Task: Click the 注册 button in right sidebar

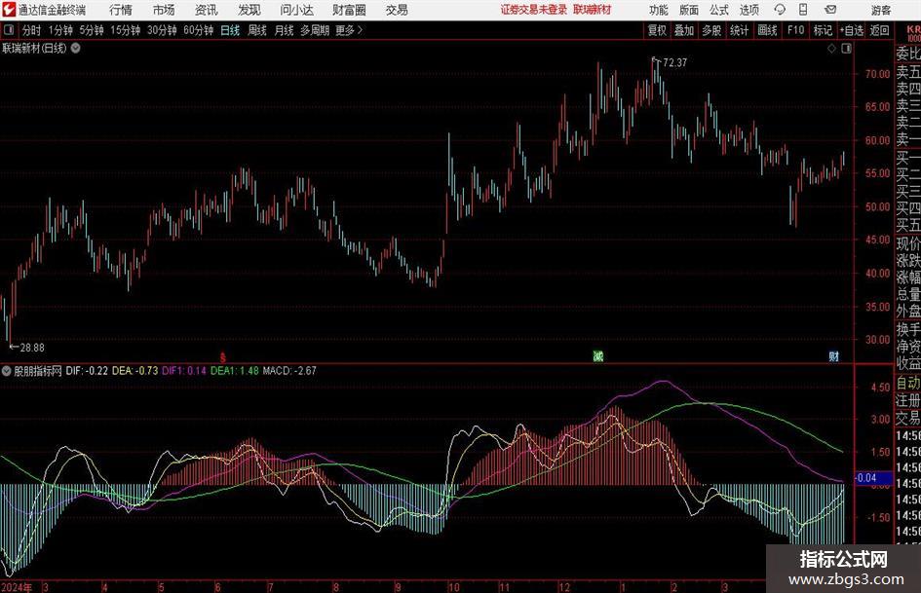Action: tap(908, 401)
